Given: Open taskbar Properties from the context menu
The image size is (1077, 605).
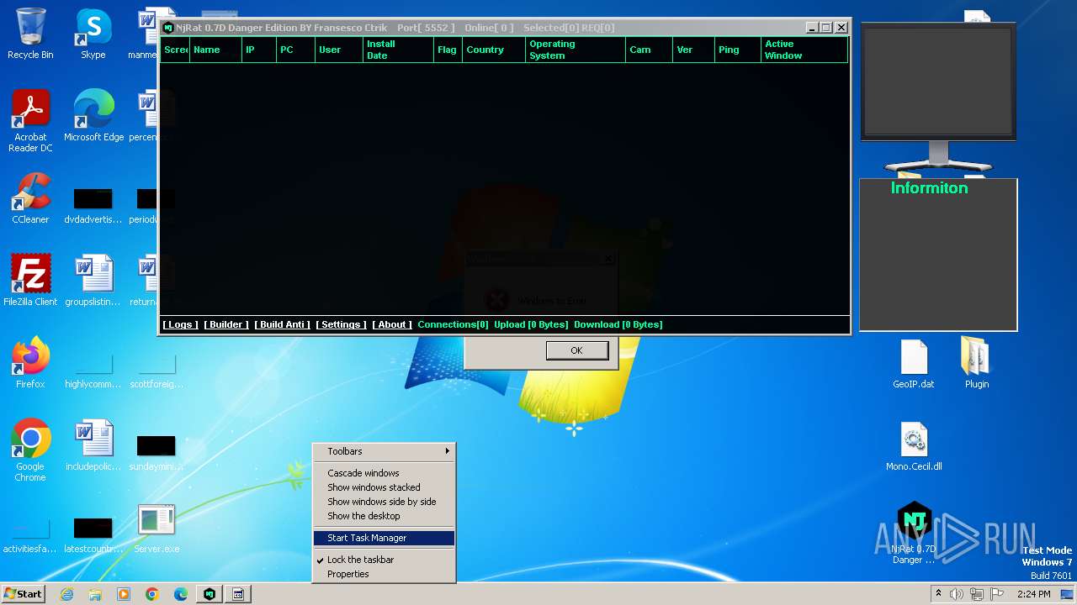Looking at the screenshot, I should [384, 574].
